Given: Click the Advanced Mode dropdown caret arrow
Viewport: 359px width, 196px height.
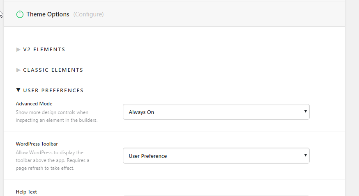Looking at the screenshot, I should [306, 112].
